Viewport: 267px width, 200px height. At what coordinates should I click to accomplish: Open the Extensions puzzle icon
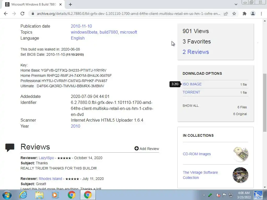tap(245, 14)
